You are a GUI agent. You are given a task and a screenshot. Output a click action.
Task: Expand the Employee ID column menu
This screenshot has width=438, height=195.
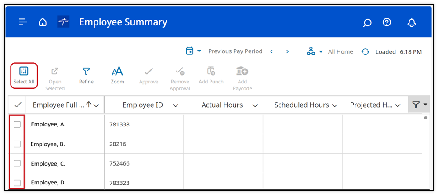[x=176, y=105]
